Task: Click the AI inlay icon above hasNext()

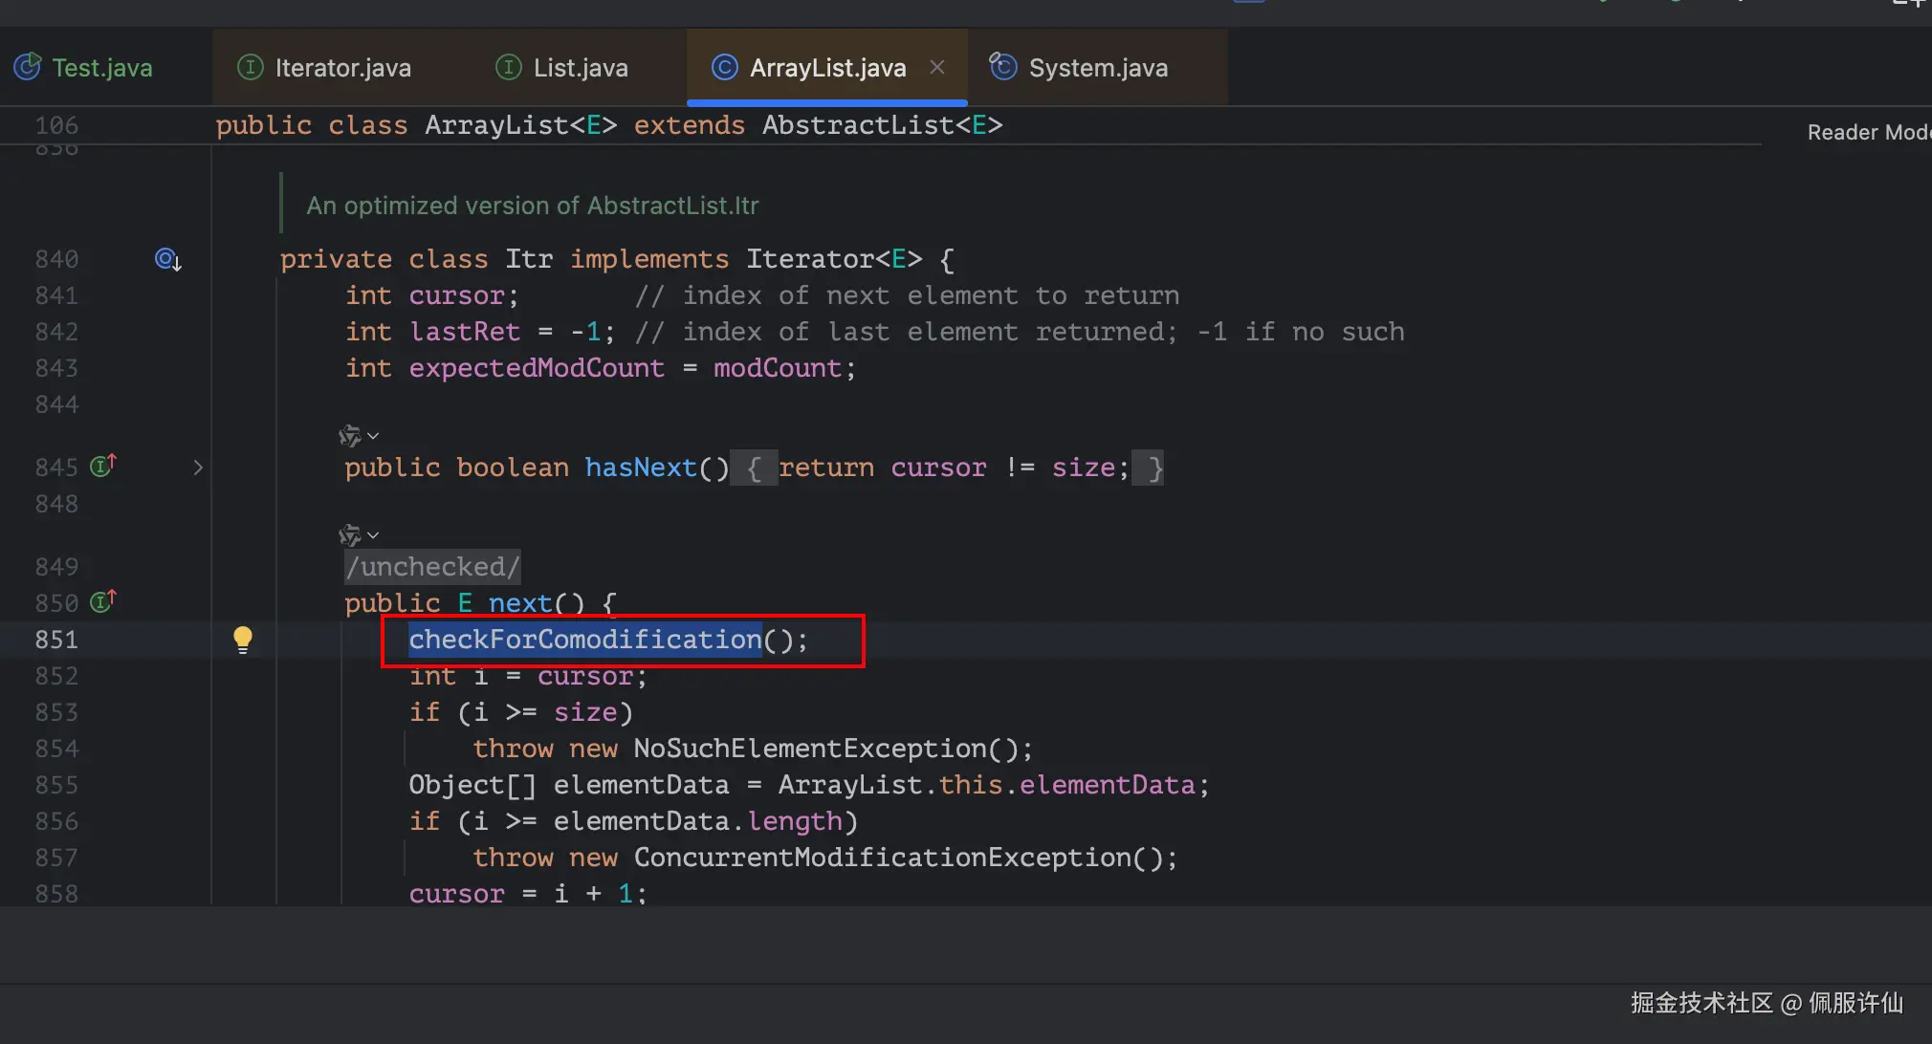Action: (350, 436)
